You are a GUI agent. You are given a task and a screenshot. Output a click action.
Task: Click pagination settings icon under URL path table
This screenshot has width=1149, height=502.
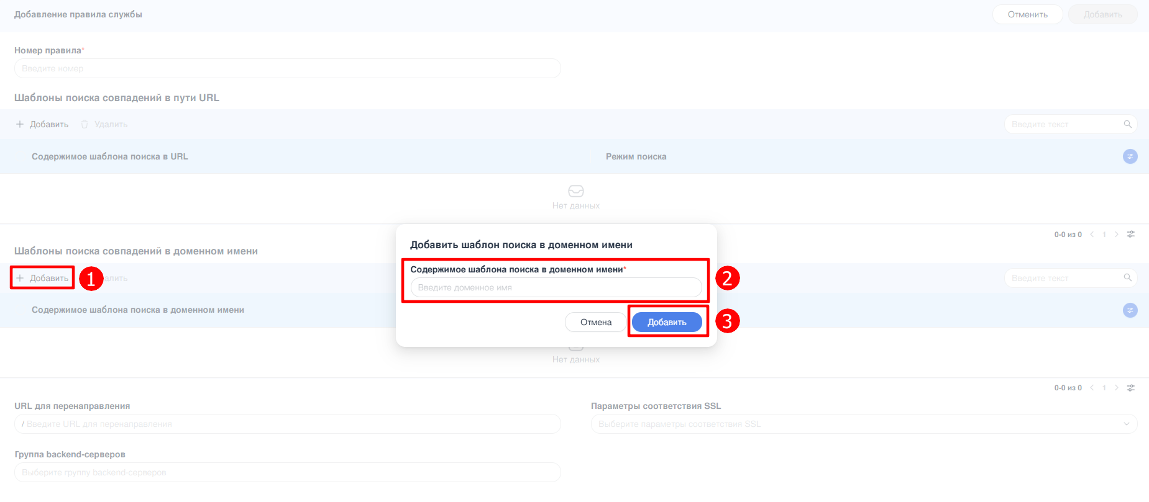1131,235
